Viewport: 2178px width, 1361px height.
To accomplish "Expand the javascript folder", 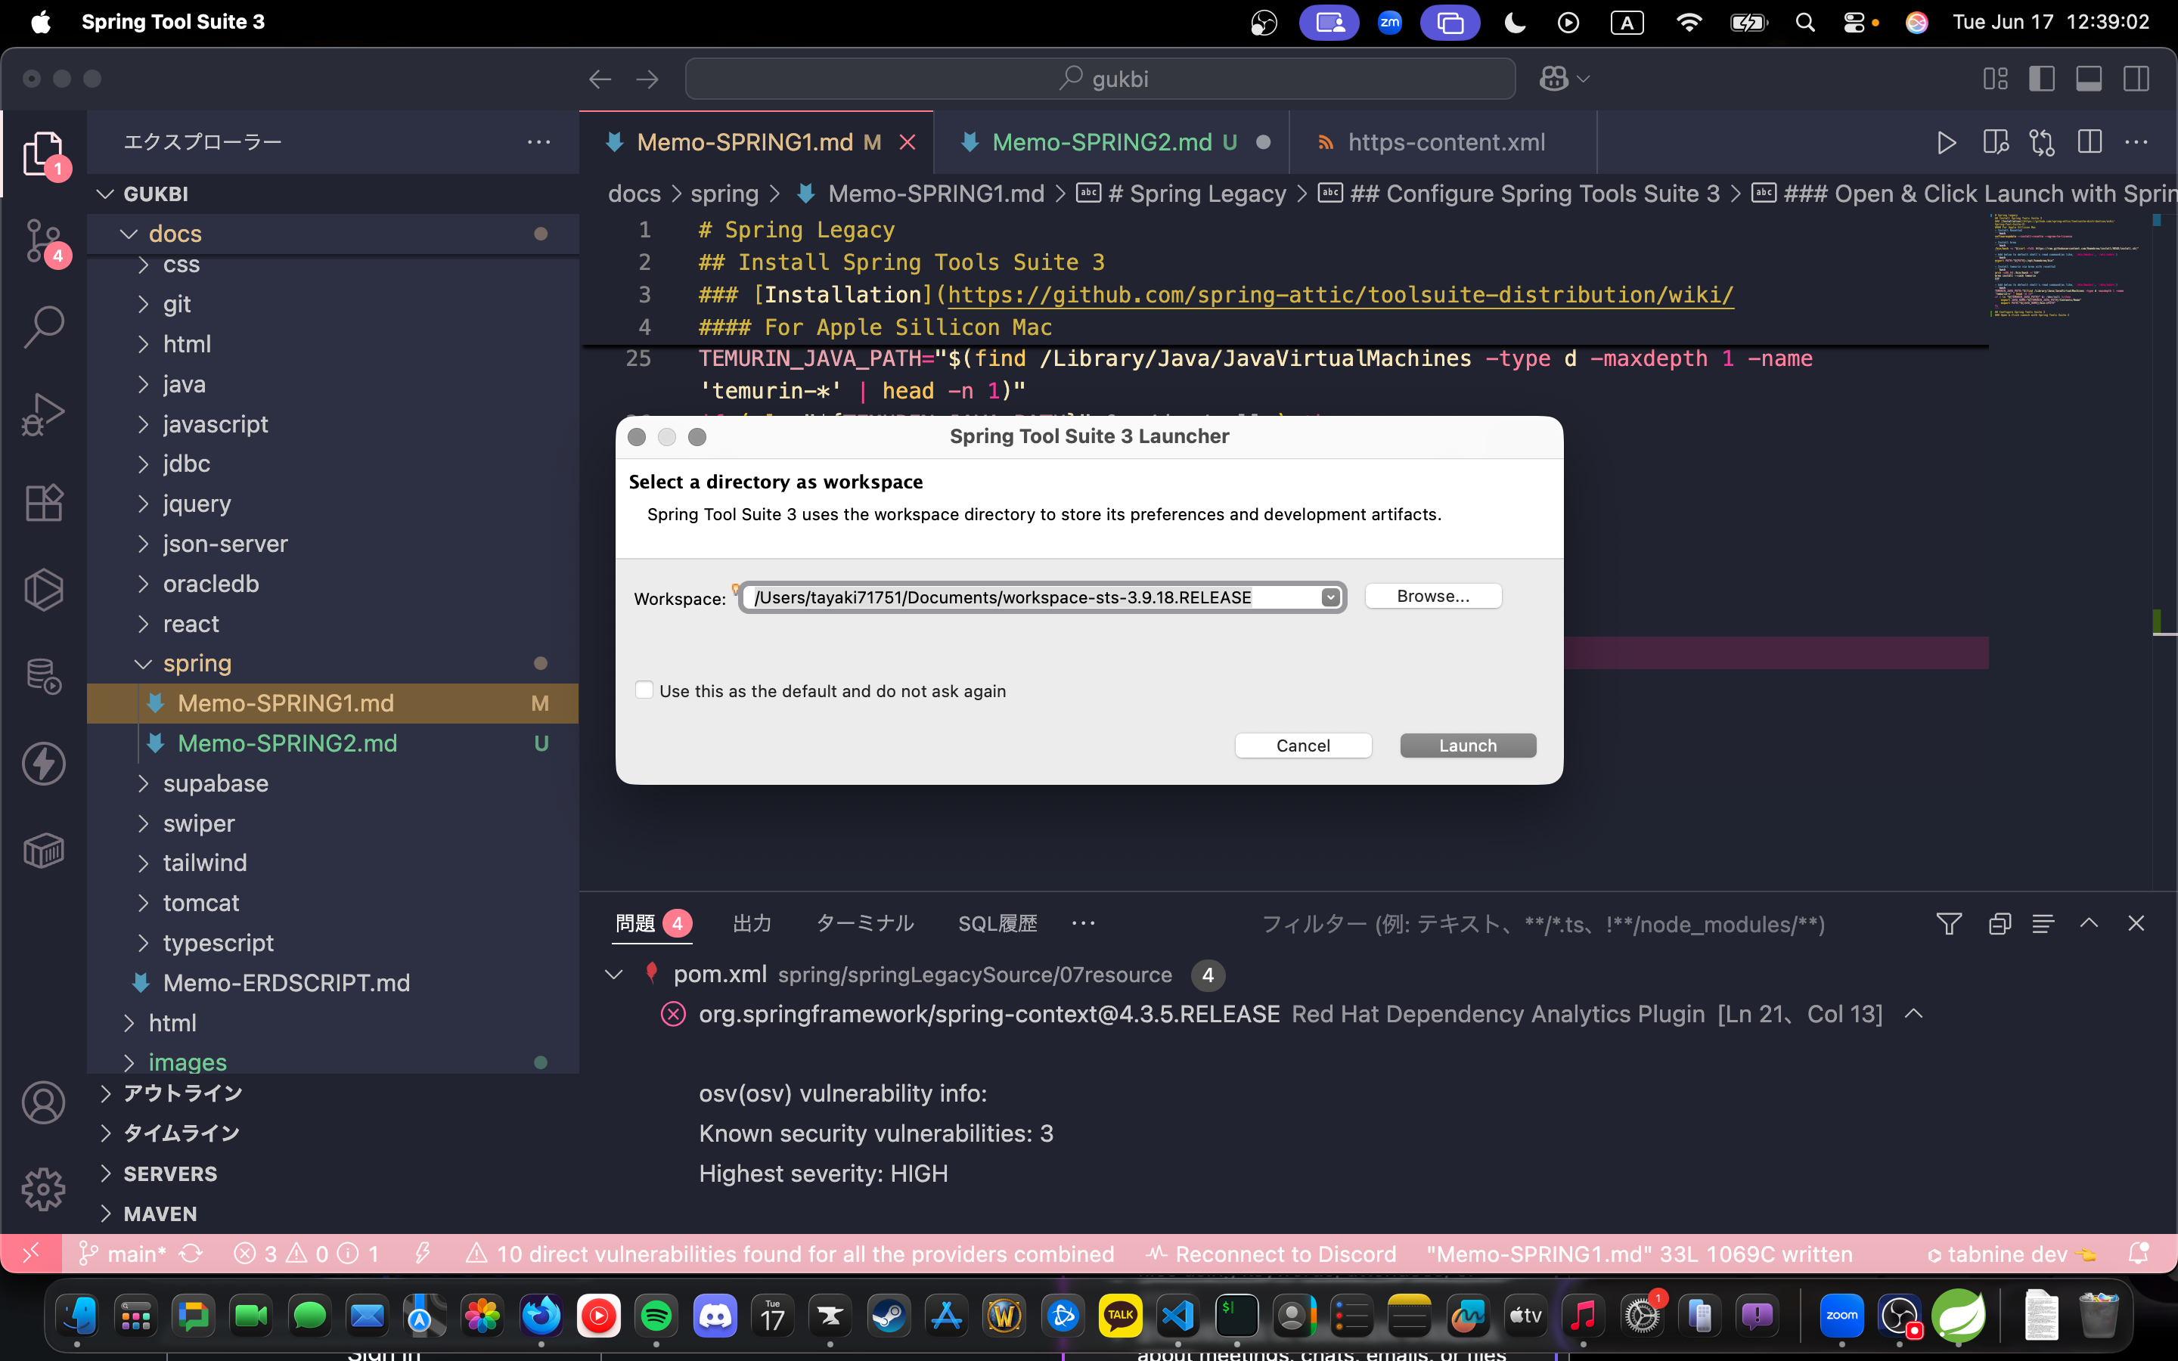I will tap(143, 424).
